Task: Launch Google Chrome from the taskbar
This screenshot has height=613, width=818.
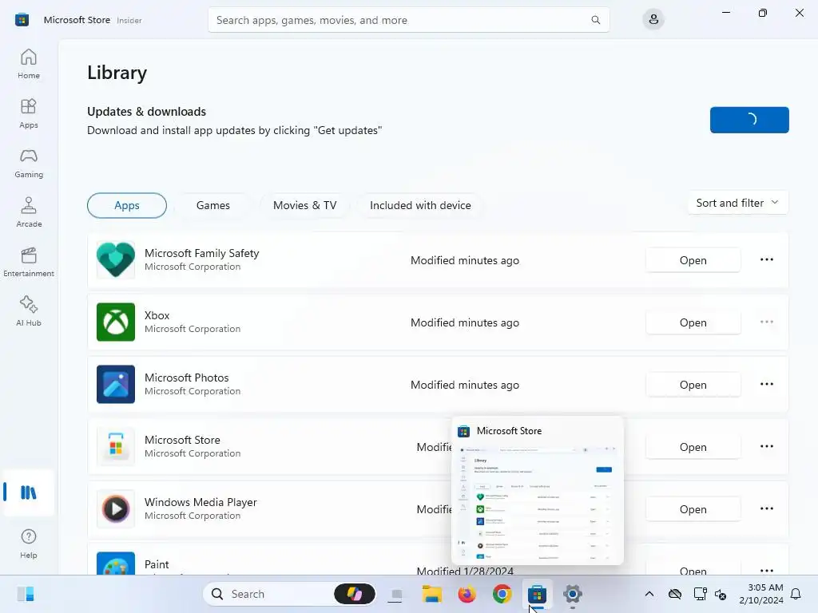Action: [502, 594]
